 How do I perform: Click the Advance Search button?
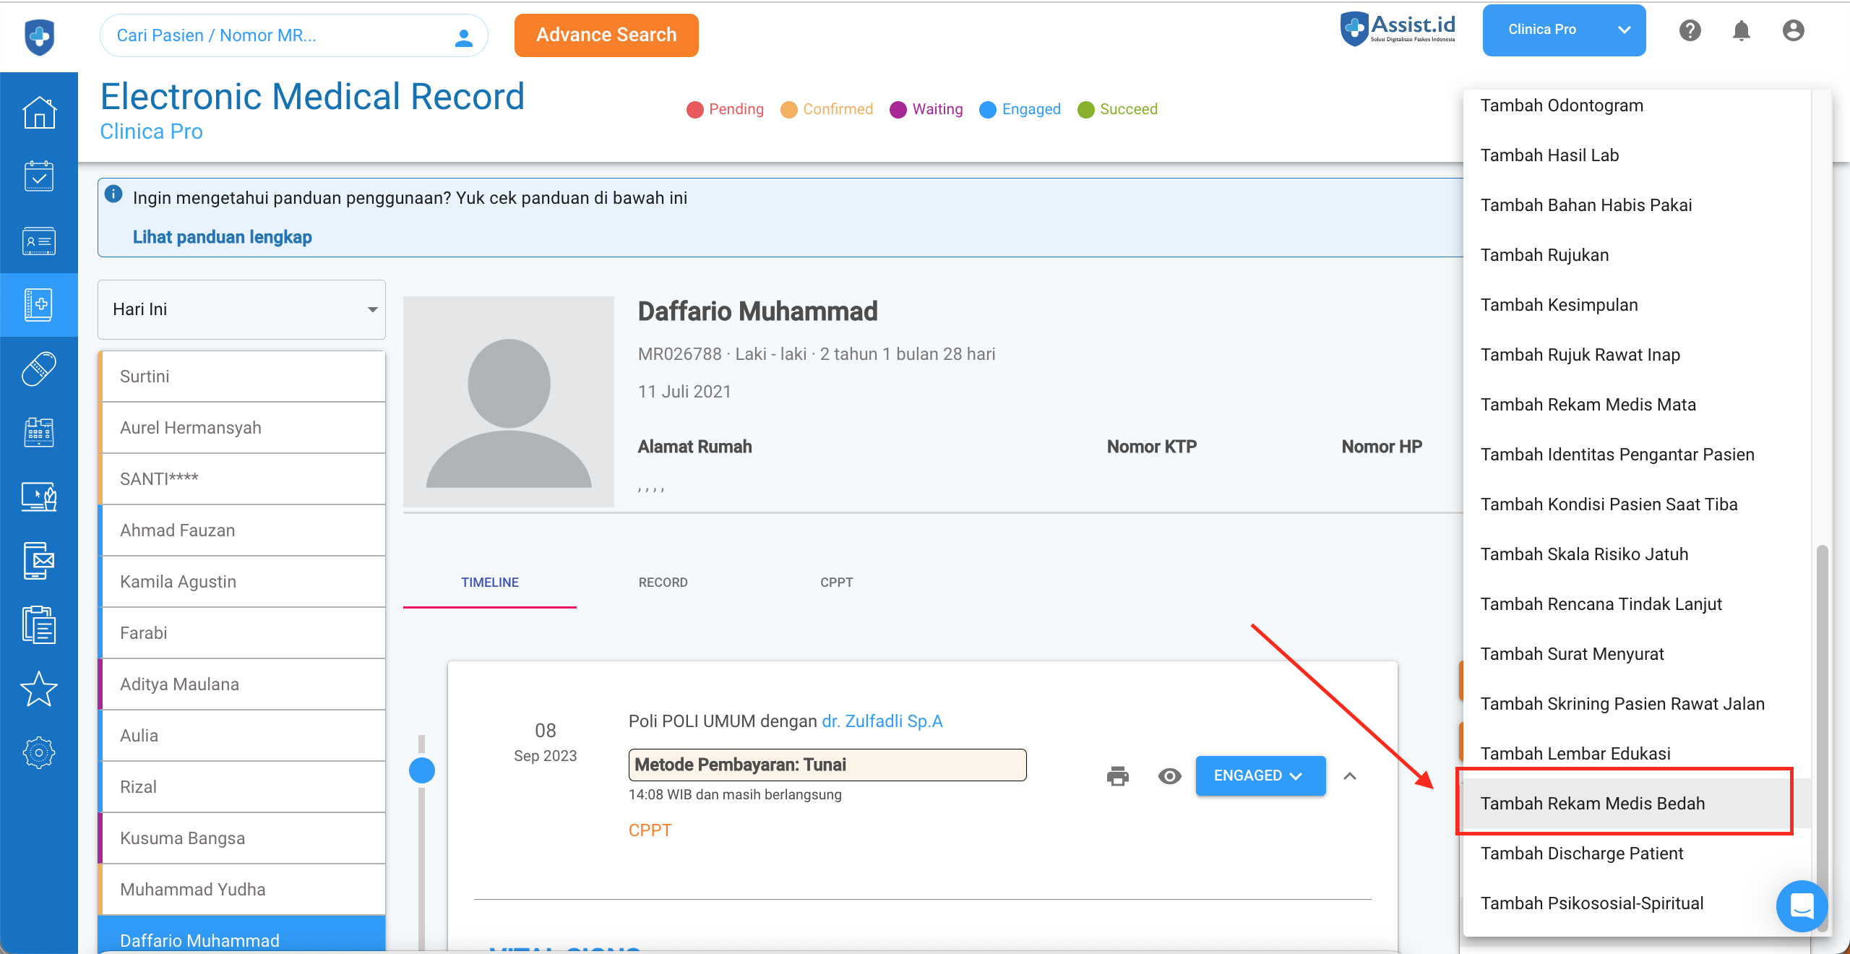pos(606,35)
